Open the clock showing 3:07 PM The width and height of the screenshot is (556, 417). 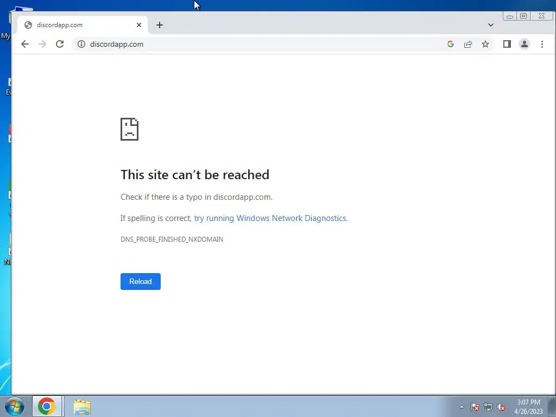point(528,407)
